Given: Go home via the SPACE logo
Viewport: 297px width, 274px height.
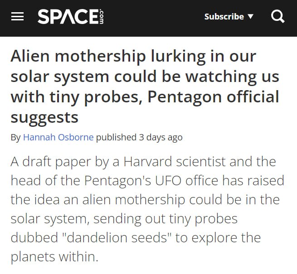Looking at the screenshot, I should [x=70, y=16].
